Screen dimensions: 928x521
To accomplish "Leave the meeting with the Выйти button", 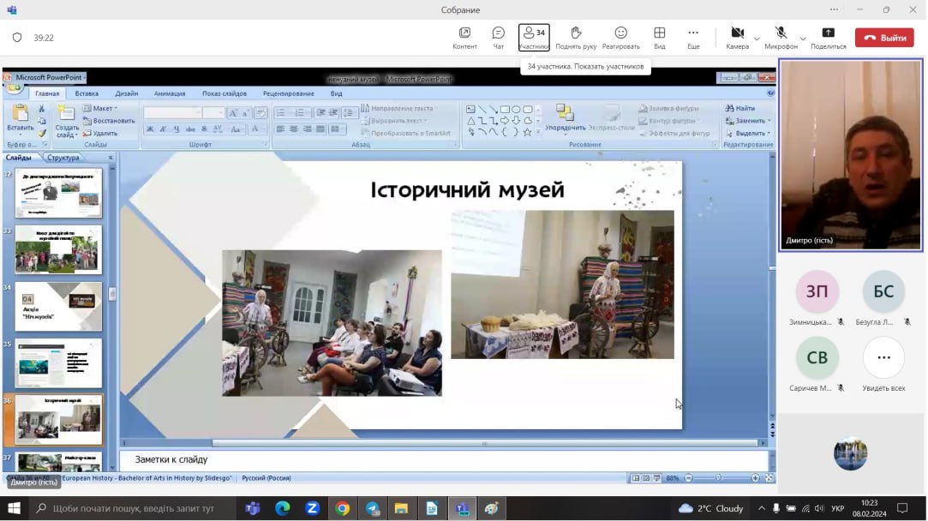I will 884,38.
